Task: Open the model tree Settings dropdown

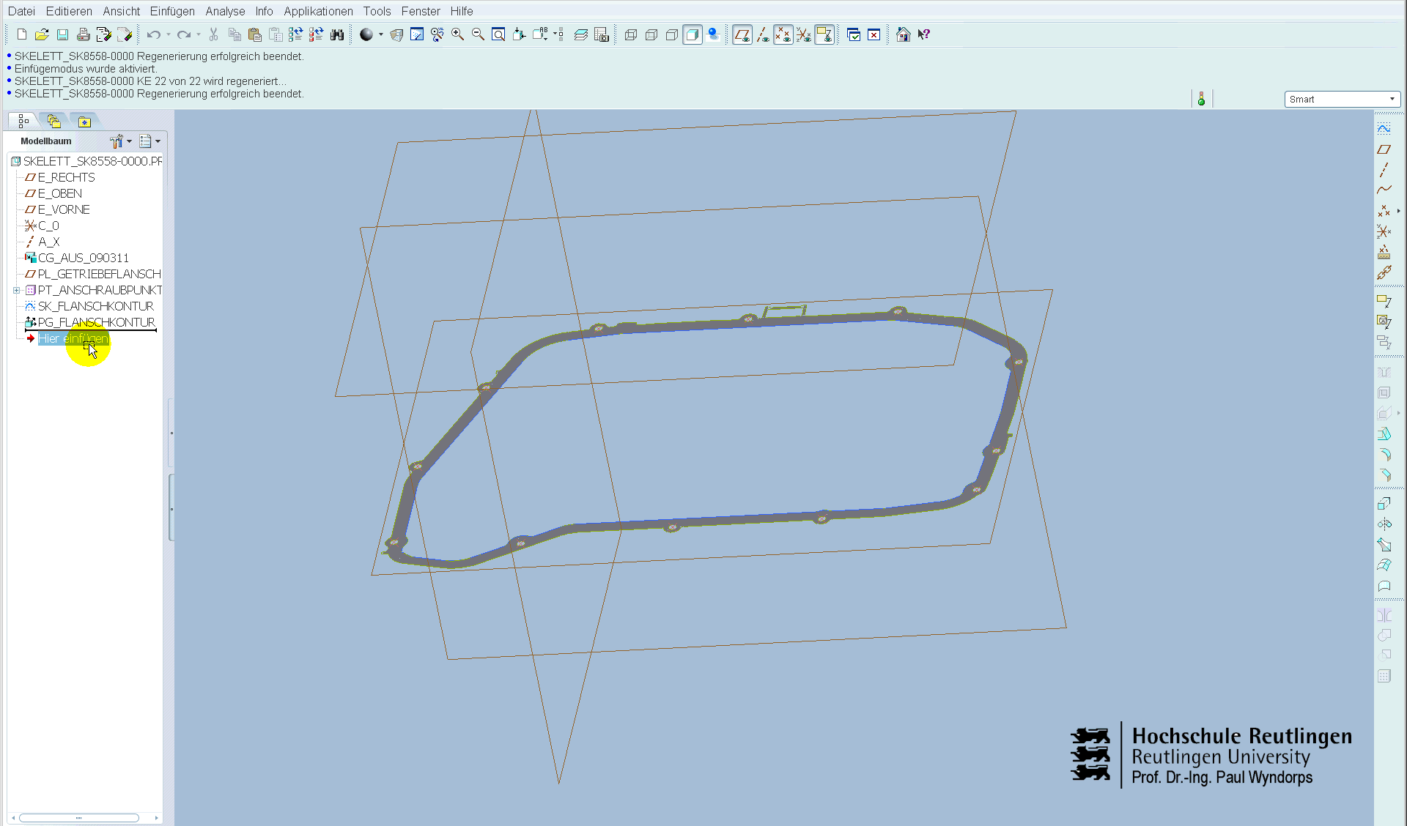Action: click(121, 141)
